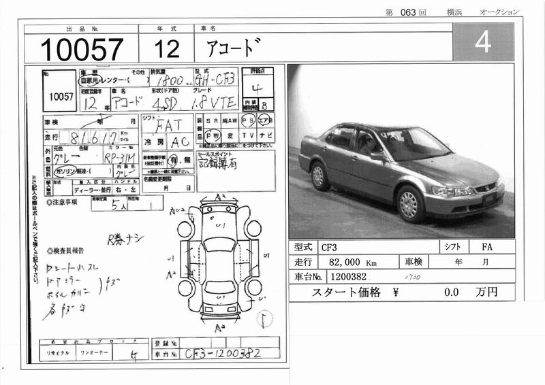The height and width of the screenshot is (385, 545).
Task: Click the large handwritten car name アコード
Action: coord(233,47)
